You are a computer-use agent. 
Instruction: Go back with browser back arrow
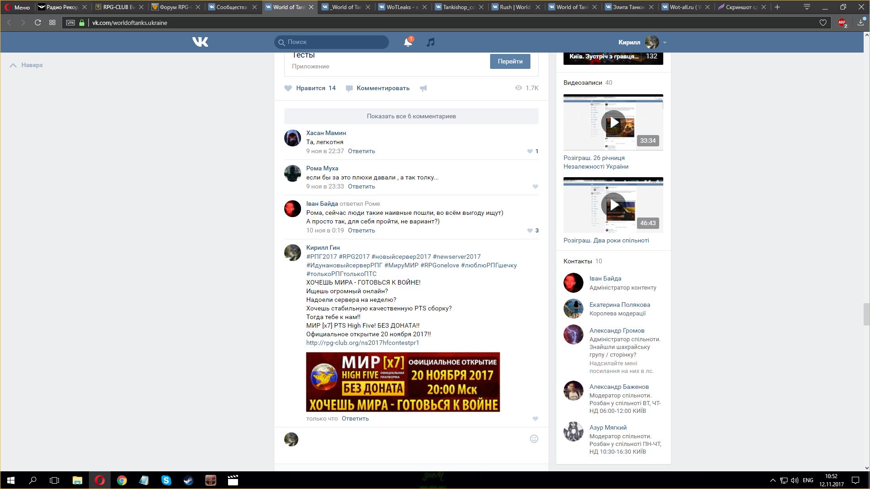click(x=9, y=23)
